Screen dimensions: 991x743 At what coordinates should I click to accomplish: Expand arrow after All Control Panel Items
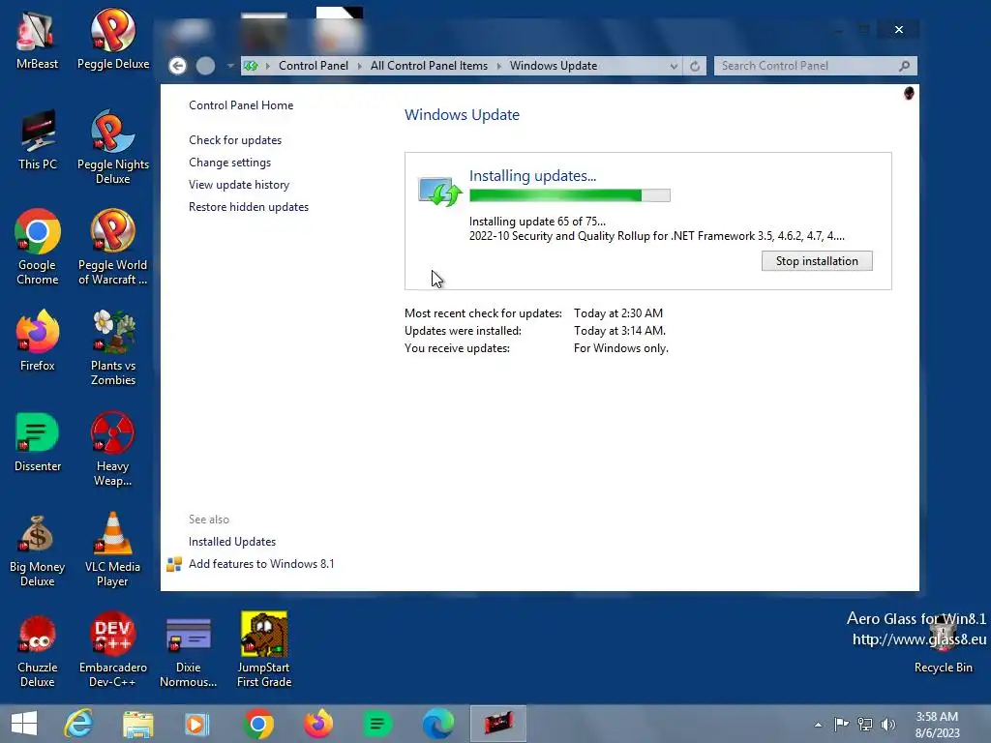(x=498, y=66)
